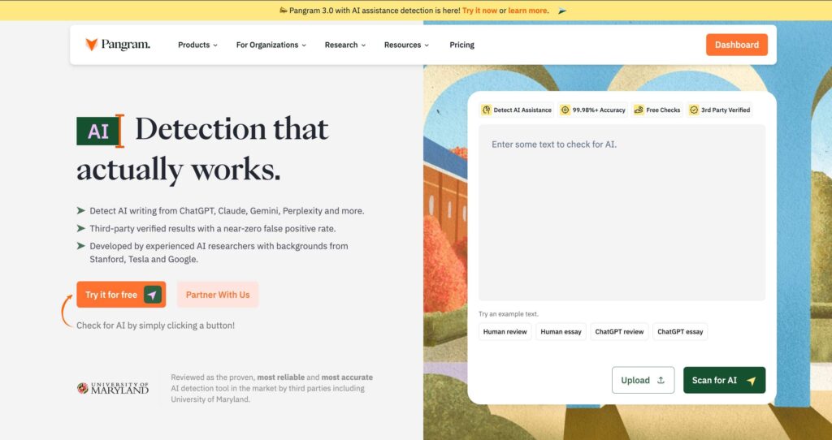Viewport: 832px width, 440px height.
Task: Click the 3rd Party Verified checkmark icon
Action: pos(694,110)
